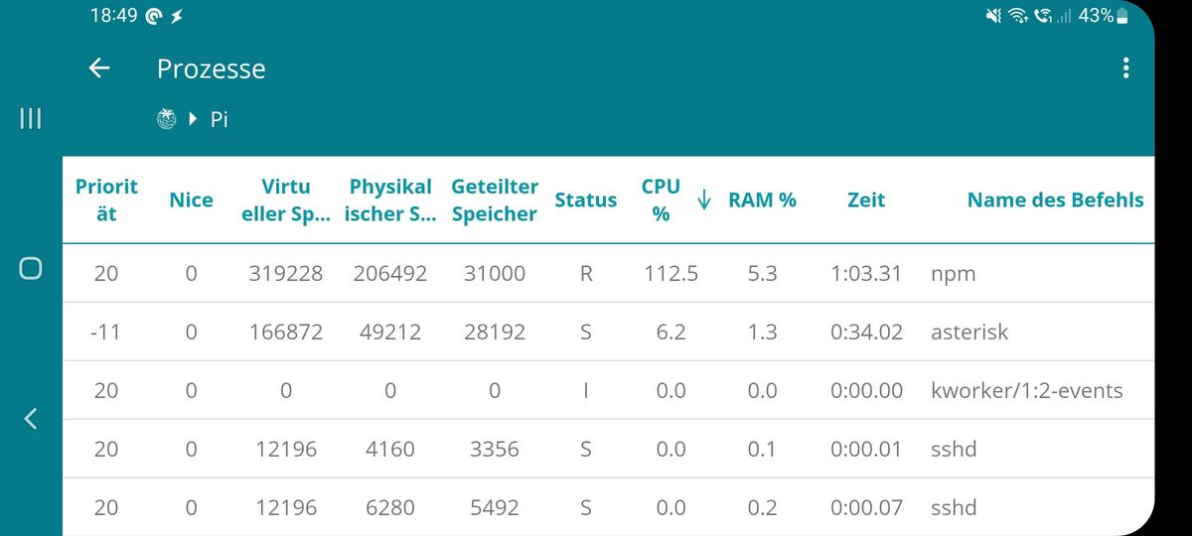
Task: Sort by the Status column header
Action: tap(585, 200)
